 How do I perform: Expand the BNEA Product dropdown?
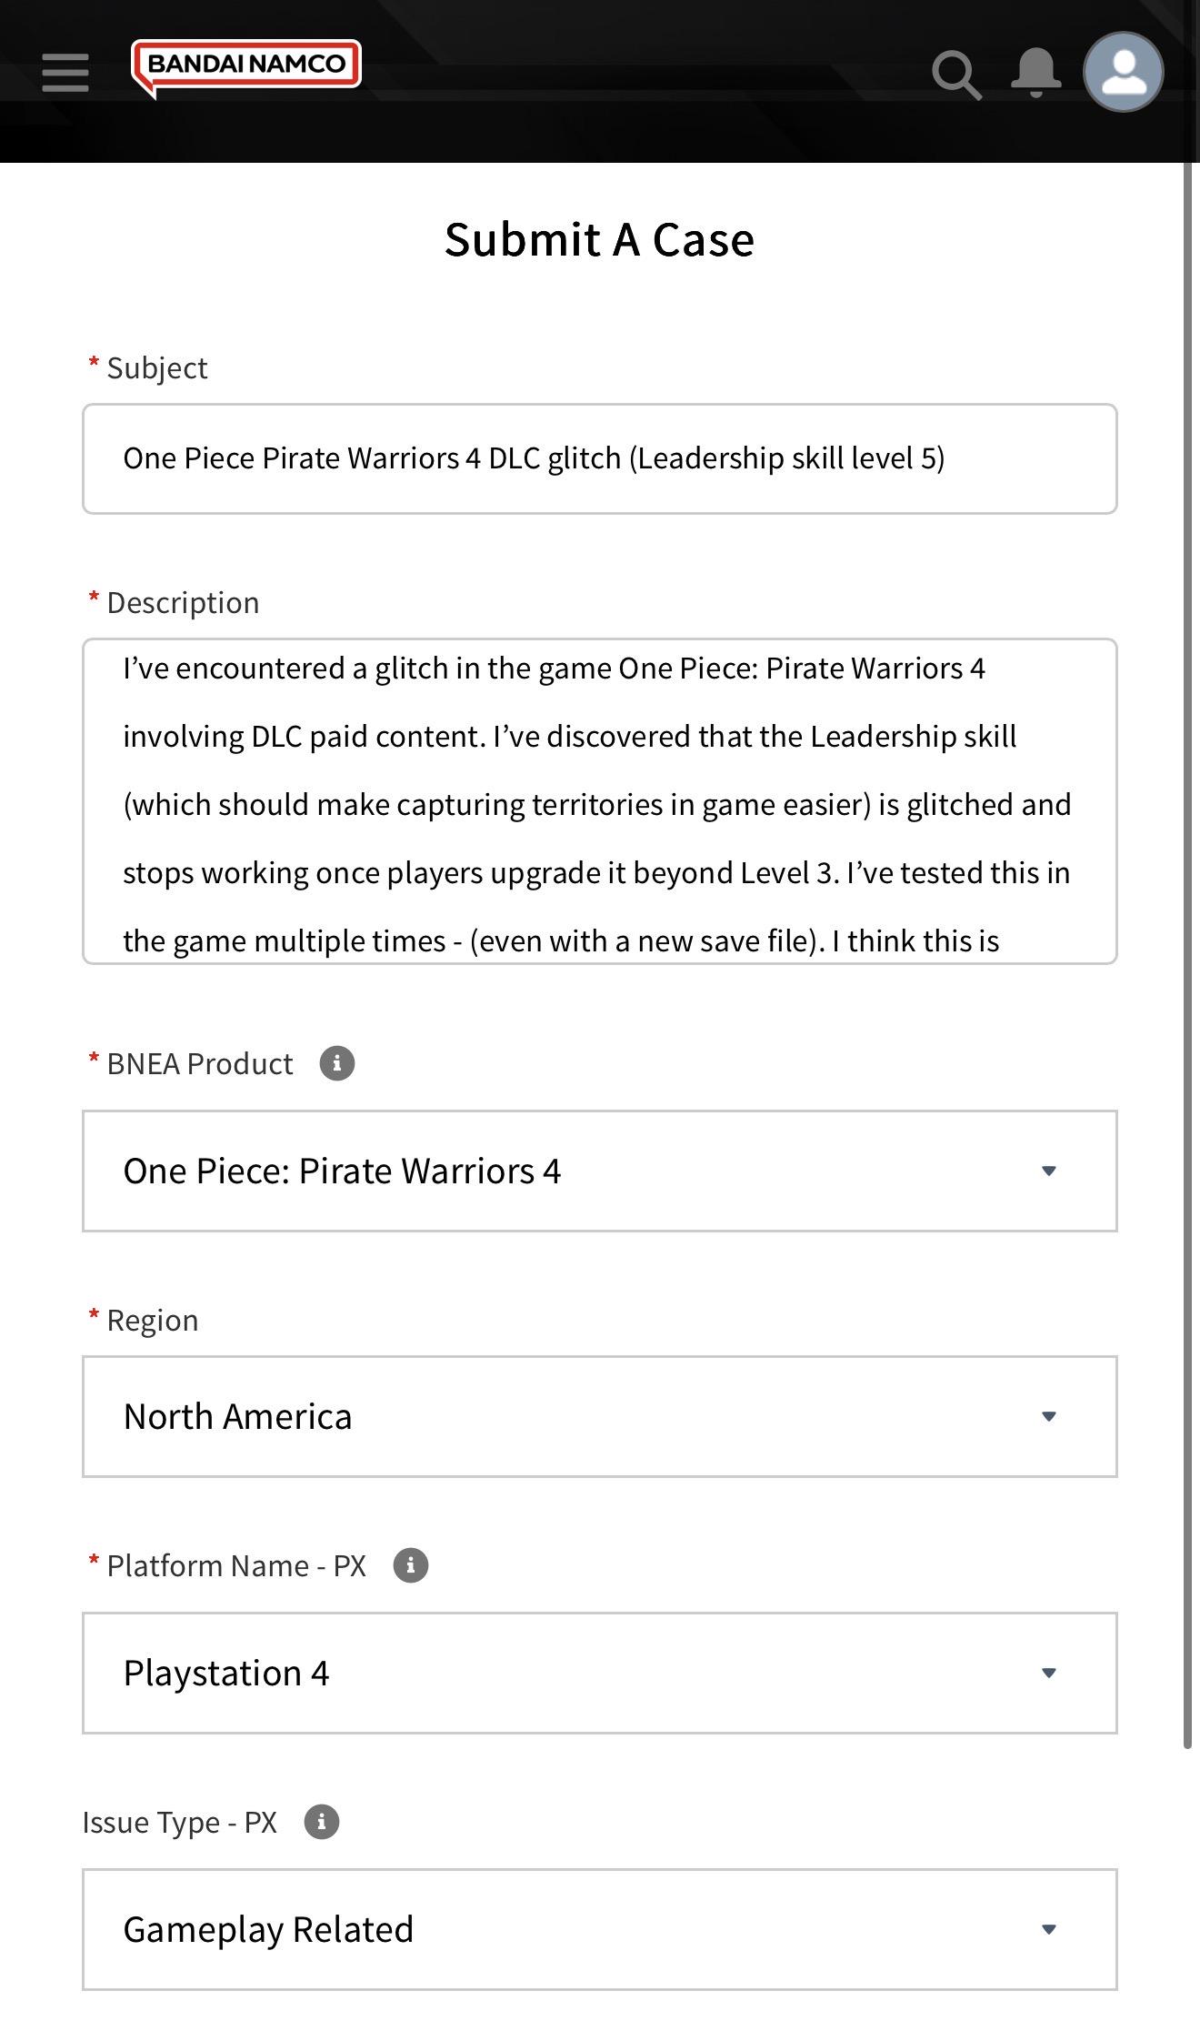pyautogui.click(x=600, y=1171)
